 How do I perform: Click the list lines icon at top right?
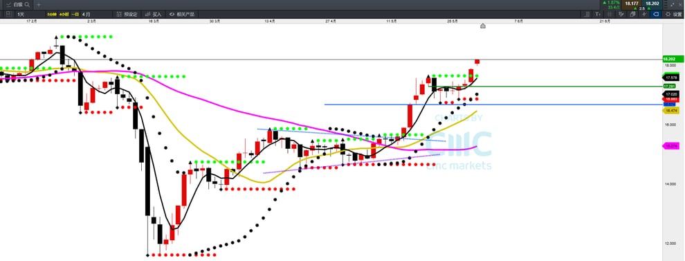pyautogui.click(x=666, y=4)
